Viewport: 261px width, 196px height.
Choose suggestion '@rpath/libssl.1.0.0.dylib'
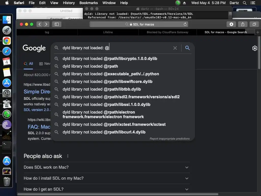(123, 105)
